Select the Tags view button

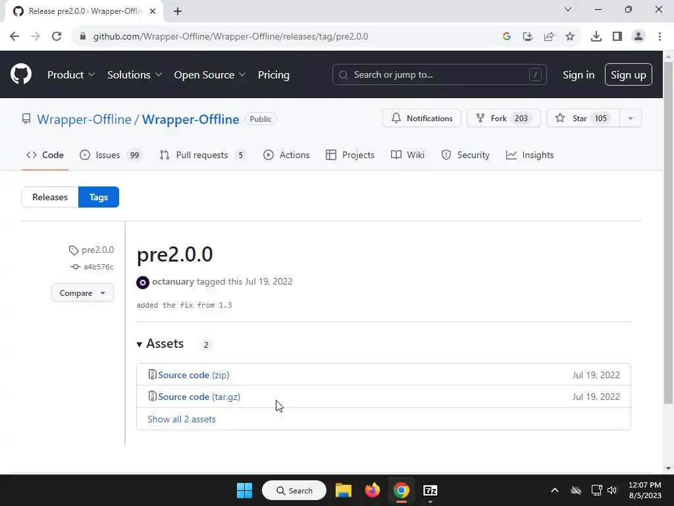tap(99, 197)
